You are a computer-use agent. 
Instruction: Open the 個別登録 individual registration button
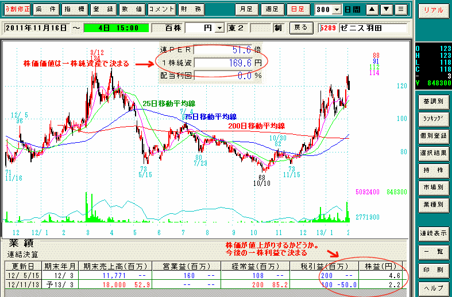point(433,135)
